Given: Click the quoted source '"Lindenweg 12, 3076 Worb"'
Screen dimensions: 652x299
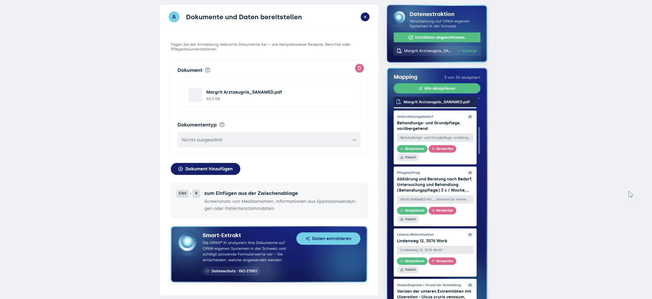Looking at the screenshot, I should [x=435, y=250].
